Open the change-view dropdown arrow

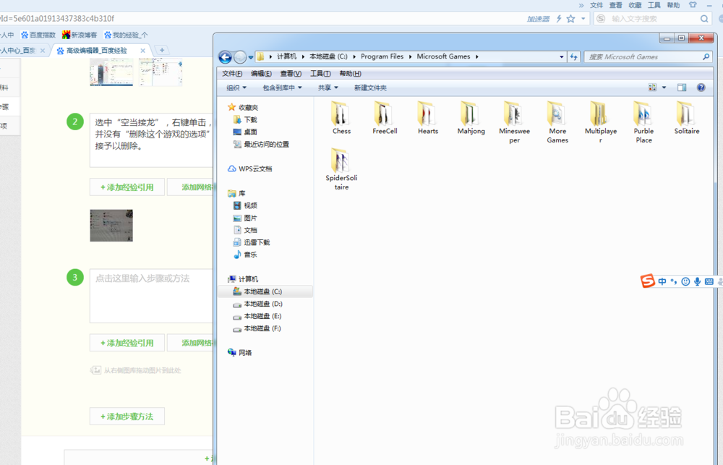pos(665,87)
